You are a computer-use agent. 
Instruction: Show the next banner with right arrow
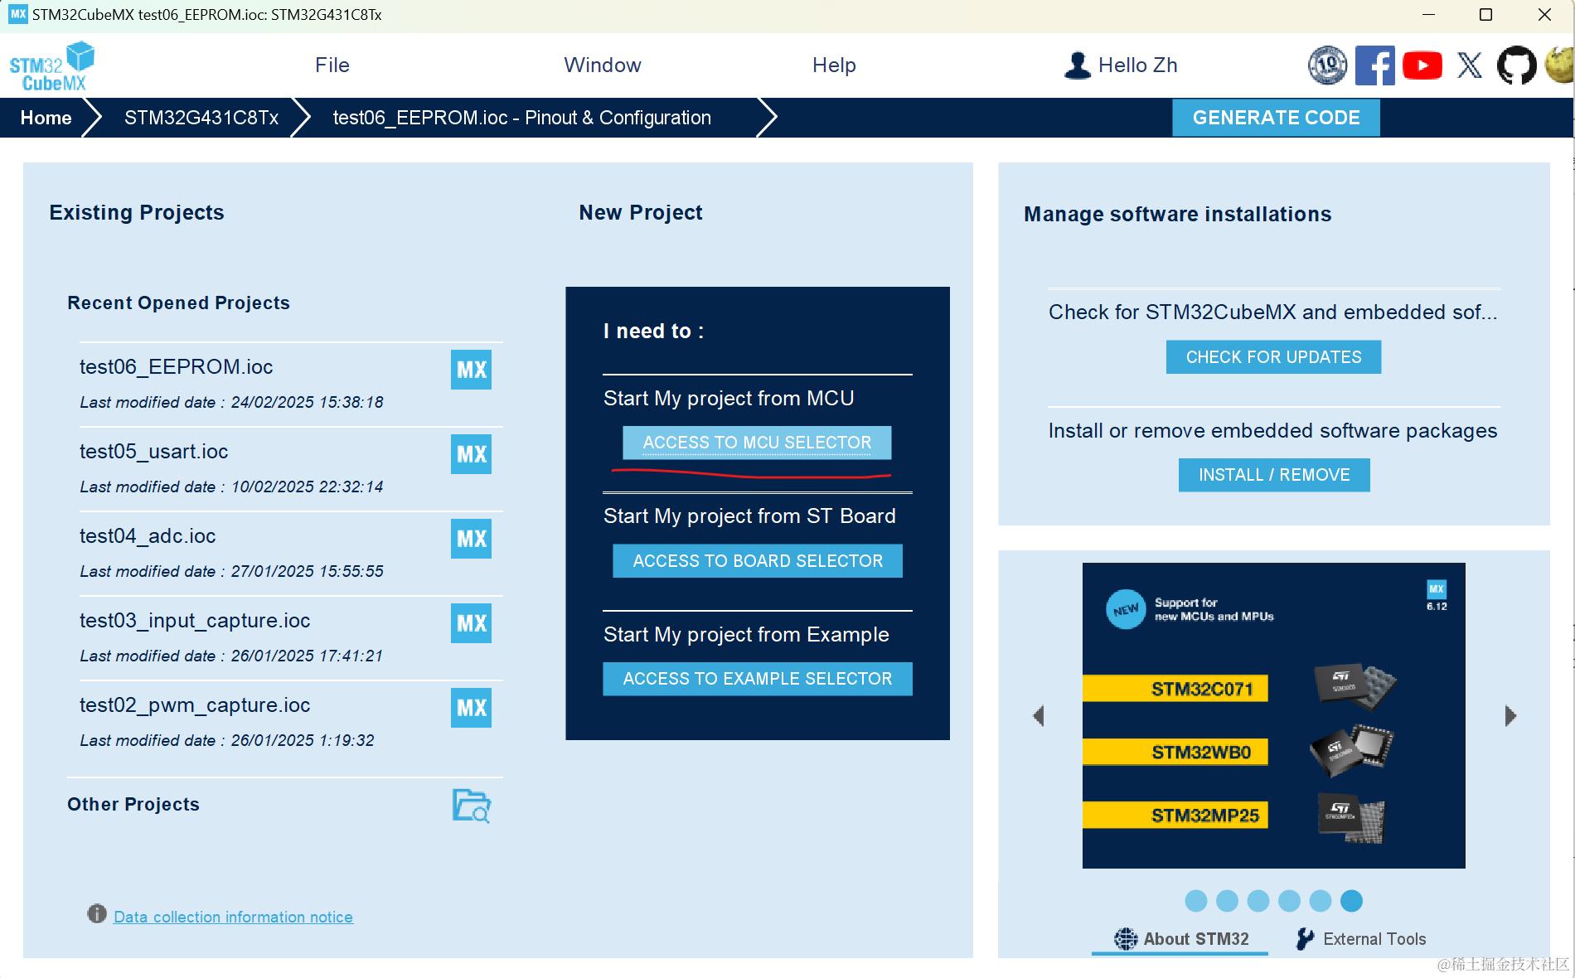coord(1510,716)
